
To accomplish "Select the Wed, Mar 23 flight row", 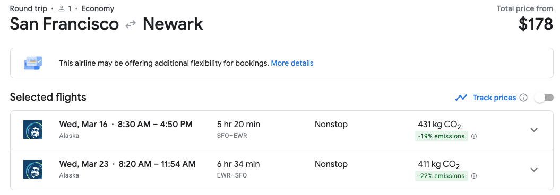I will pyautogui.click(x=282, y=170).
